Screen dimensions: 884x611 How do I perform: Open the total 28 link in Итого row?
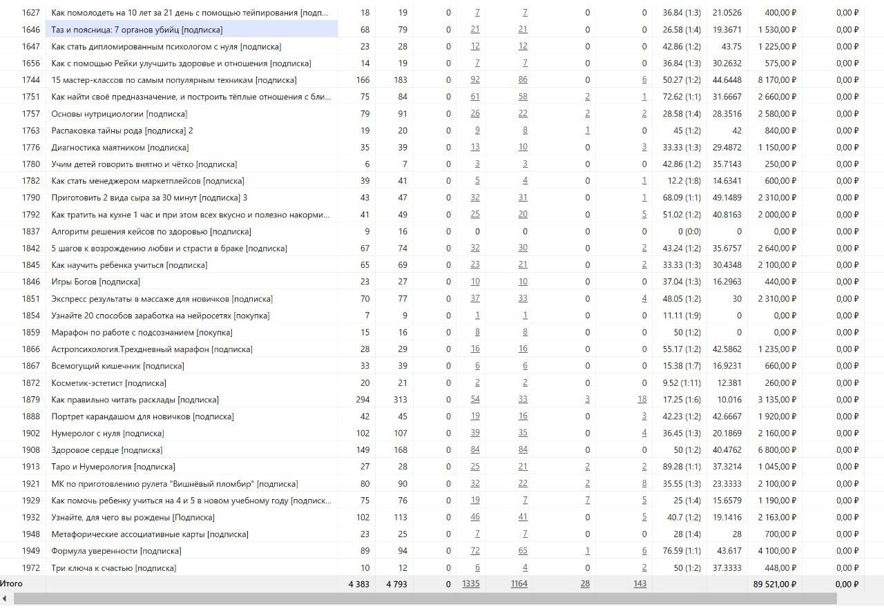585,584
